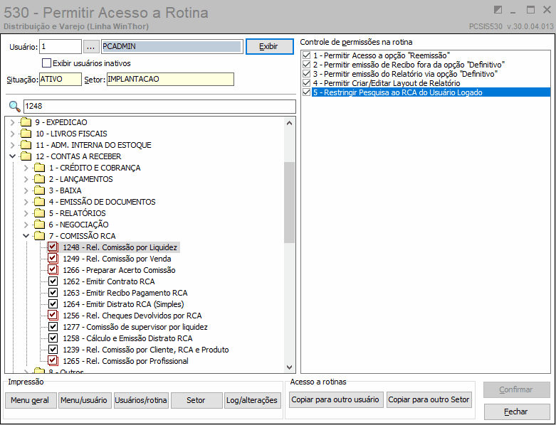This screenshot has width=556, height=425.
Task: Open user lookup with the ... button
Action: (x=91, y=47)
